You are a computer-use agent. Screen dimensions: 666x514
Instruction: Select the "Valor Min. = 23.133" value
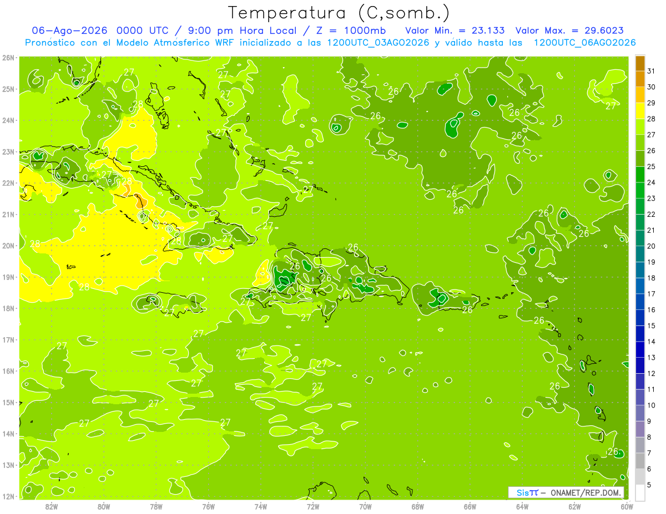(x=455, y=30)
